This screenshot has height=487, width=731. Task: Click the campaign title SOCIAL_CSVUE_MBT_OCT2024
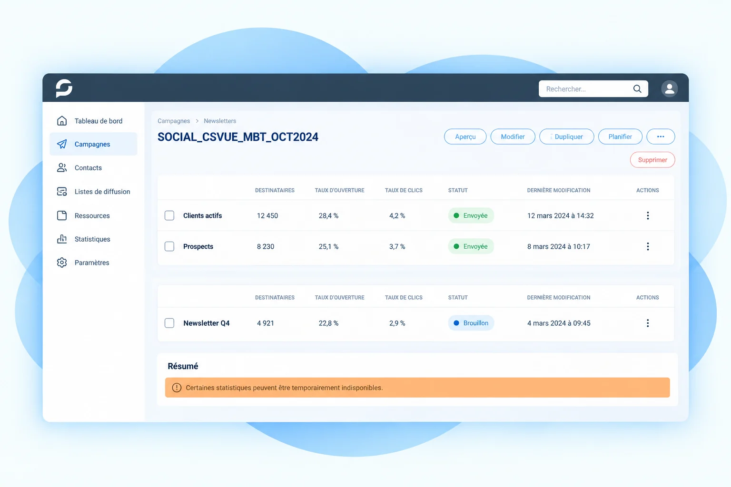238,137
